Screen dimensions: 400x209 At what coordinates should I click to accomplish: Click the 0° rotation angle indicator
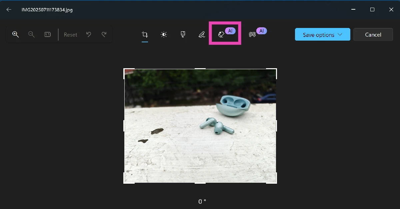202,201
